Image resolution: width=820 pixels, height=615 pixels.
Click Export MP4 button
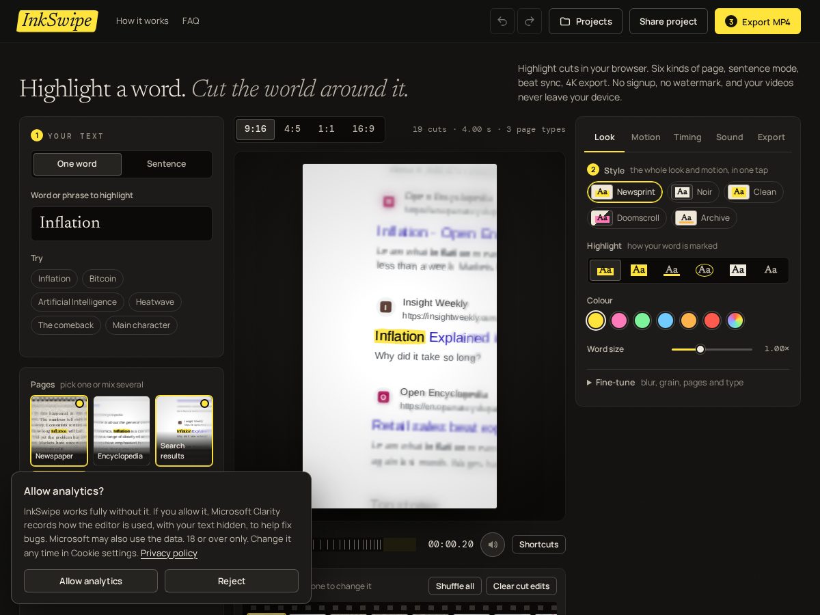[x=758, y=21]
